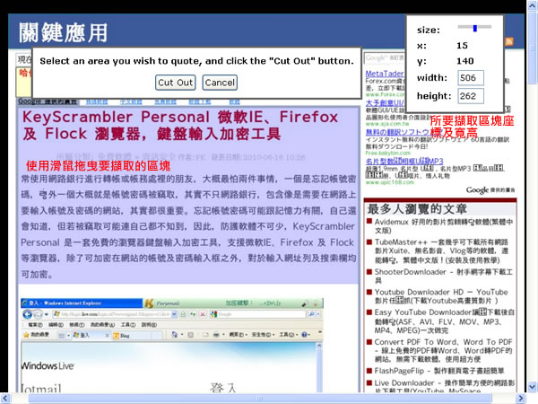Open the Live Downloader article link

click(445, 386)
